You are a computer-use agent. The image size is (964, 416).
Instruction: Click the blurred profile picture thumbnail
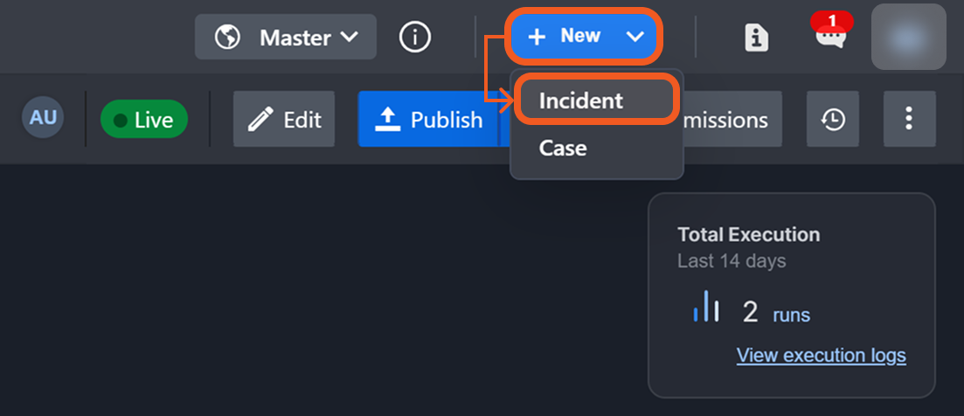(x=909, y=37)
